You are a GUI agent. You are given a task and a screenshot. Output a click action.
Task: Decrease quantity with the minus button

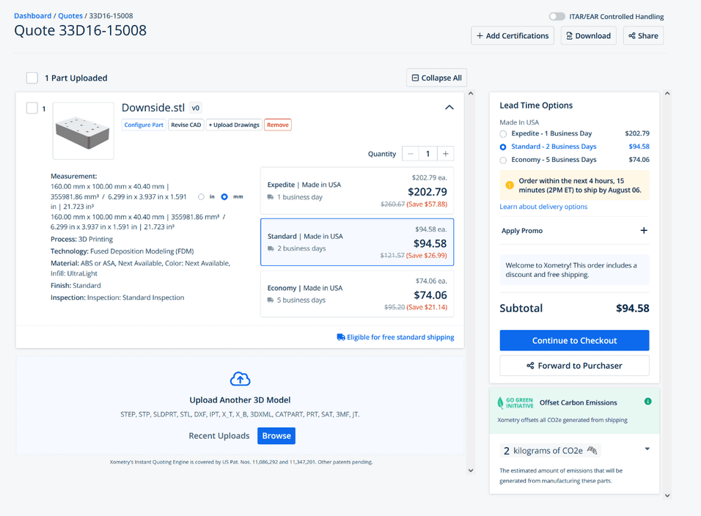(411, 154)
